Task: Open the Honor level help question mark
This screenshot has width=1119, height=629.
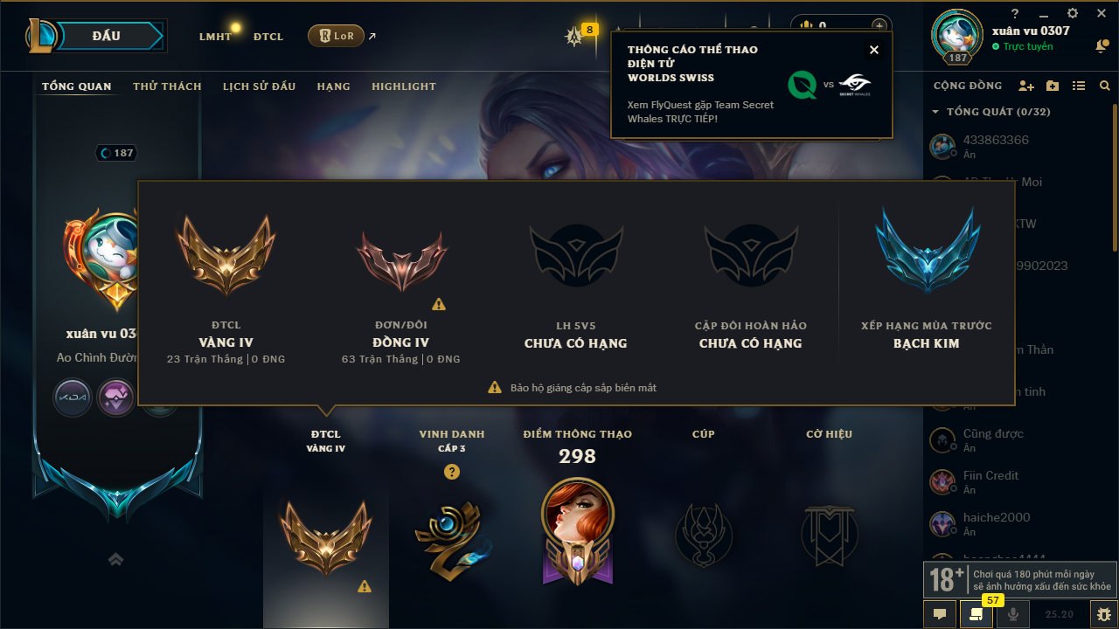Action: pos(451,472)
